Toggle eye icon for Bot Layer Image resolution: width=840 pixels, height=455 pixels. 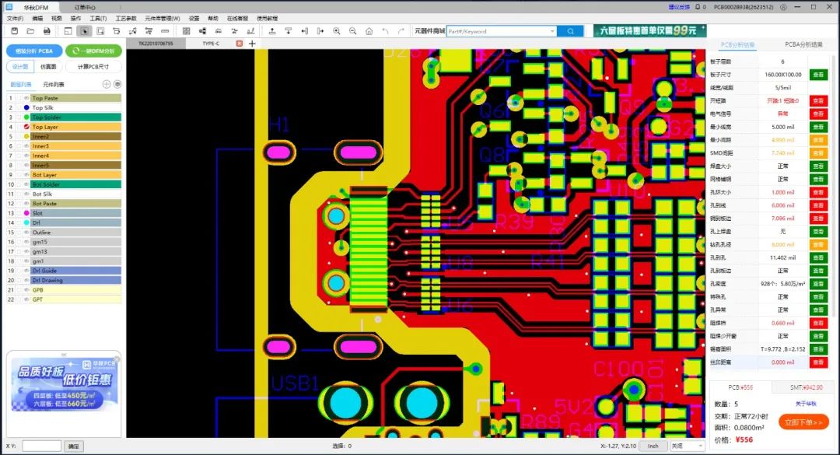click(x=26, y=175)
